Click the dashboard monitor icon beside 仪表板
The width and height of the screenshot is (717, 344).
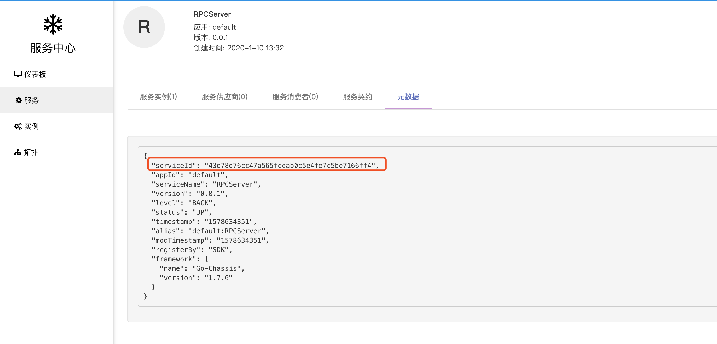[18, 74]
